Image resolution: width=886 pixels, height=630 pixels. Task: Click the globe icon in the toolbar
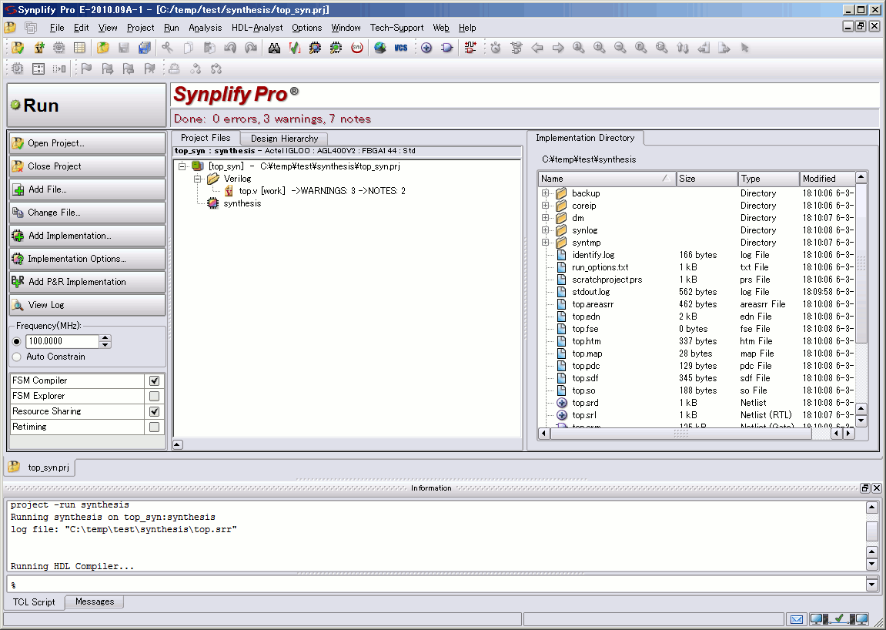tap(379, 48)
